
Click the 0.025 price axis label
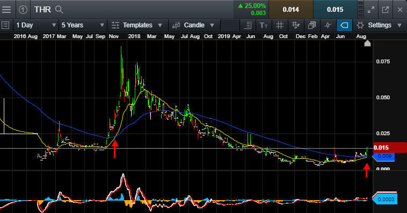point(383,134)
